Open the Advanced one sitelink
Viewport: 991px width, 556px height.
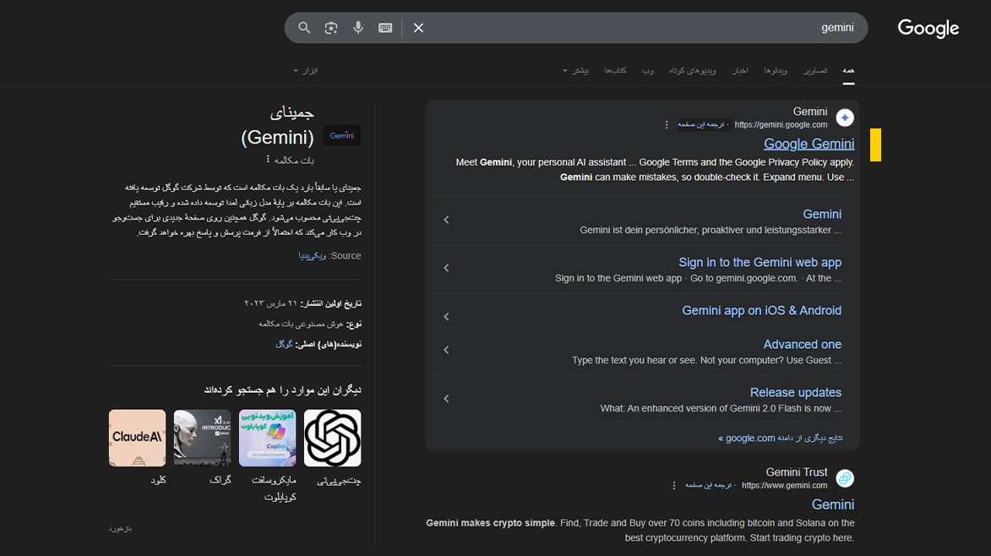click(x=802, y=345)
